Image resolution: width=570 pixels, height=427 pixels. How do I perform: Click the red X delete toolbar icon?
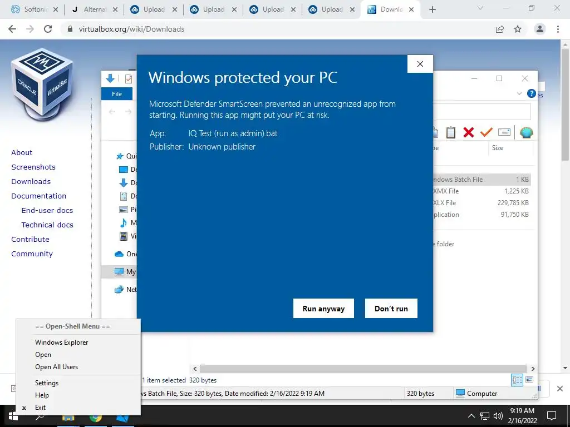point(469,132)
